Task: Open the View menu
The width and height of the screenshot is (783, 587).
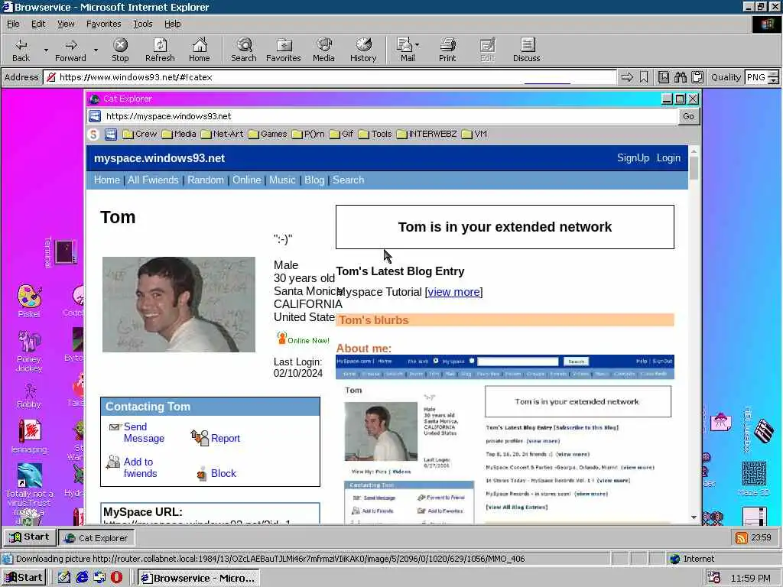Action: [x=66, y=24]
